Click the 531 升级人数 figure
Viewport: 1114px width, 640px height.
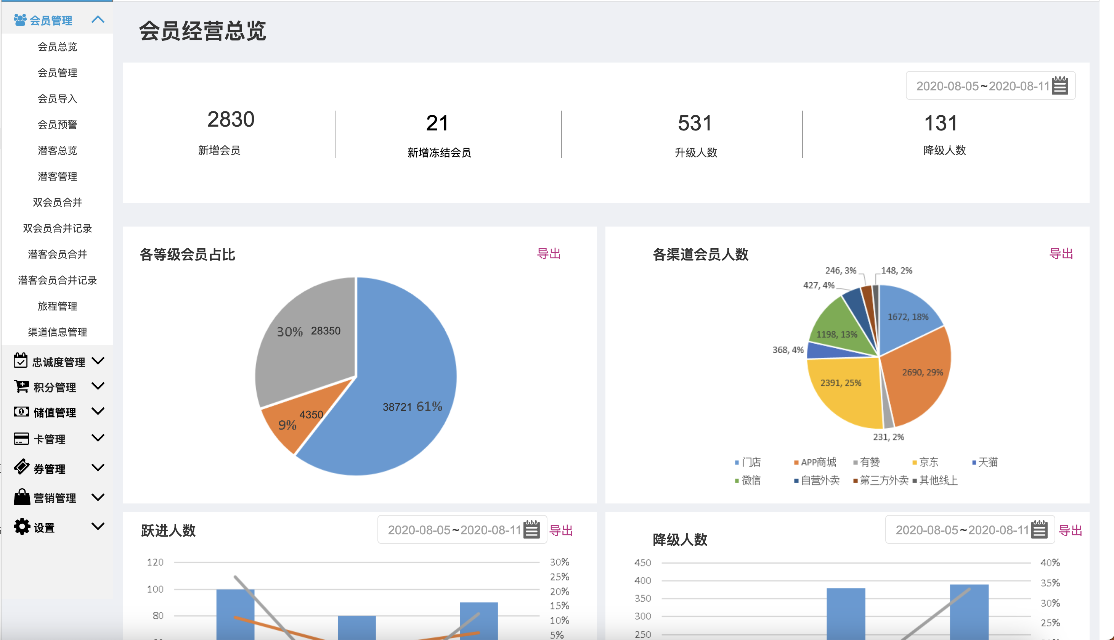[x=695, y=123]
